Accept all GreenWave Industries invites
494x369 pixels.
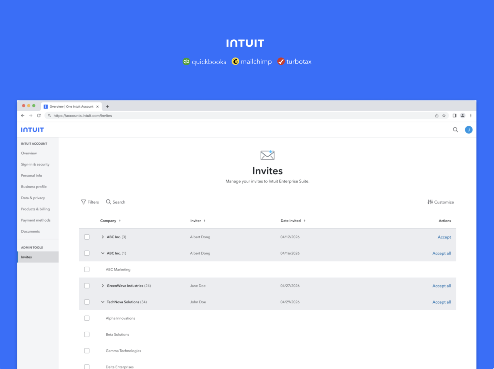click(x=441, y=286)
